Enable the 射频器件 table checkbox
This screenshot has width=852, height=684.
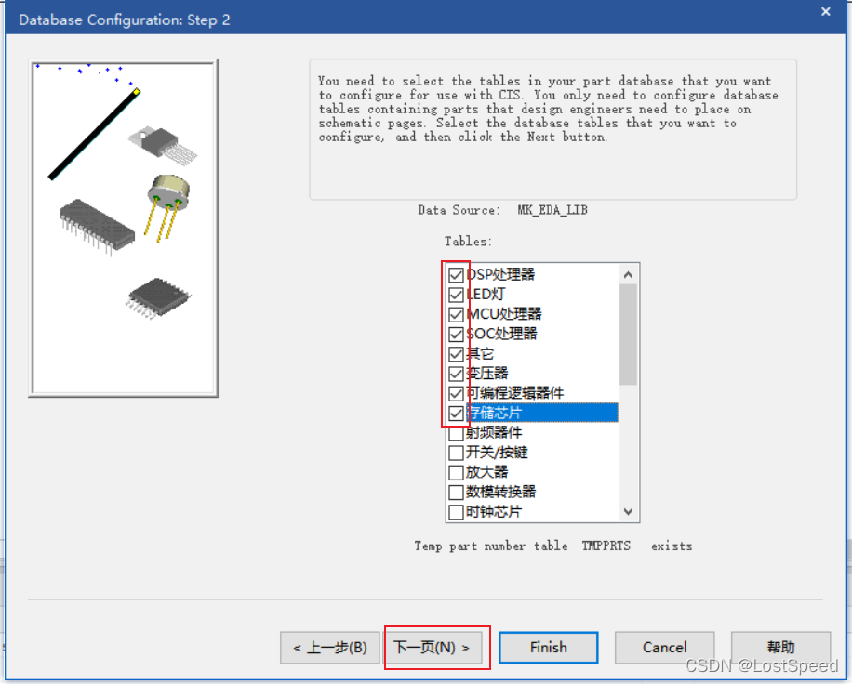pyautogui.click(x=456, y=433)
